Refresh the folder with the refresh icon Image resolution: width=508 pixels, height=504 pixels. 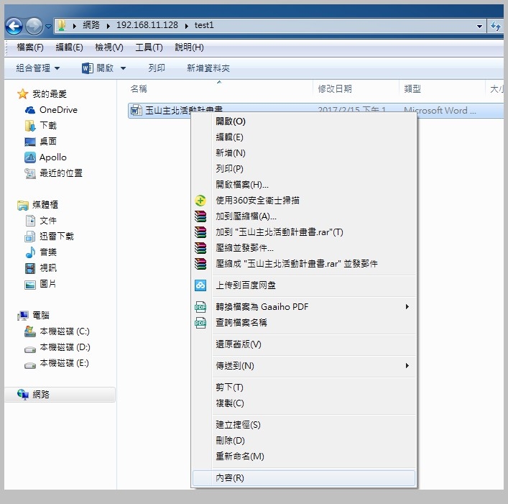click(495, 26)
